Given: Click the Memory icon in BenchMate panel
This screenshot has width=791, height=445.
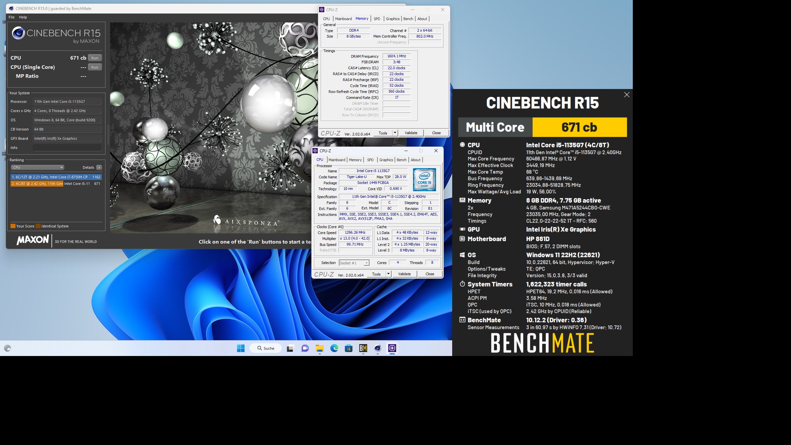Looking at the screenshot, I should pyautogui.click(x=462, y=200).
